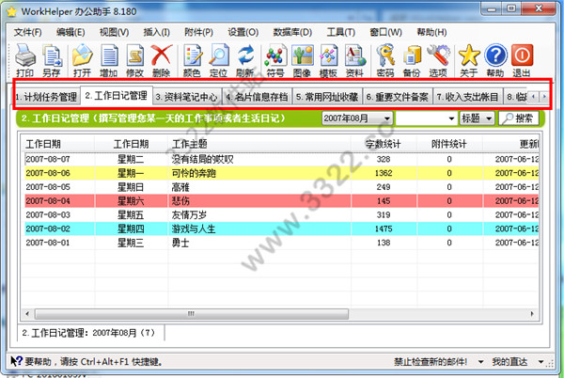Open the 模板 templates tool

tap(328, 60)
